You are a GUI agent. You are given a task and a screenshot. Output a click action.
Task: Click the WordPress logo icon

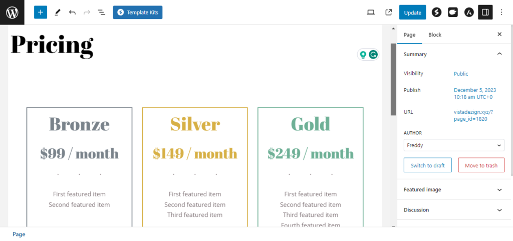(x=12, y=13)
